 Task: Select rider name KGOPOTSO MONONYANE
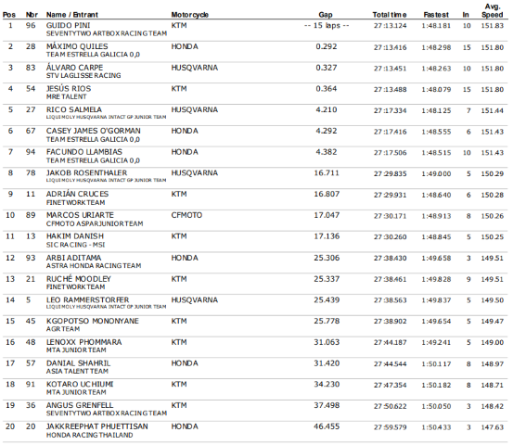(x=93, y=321)
